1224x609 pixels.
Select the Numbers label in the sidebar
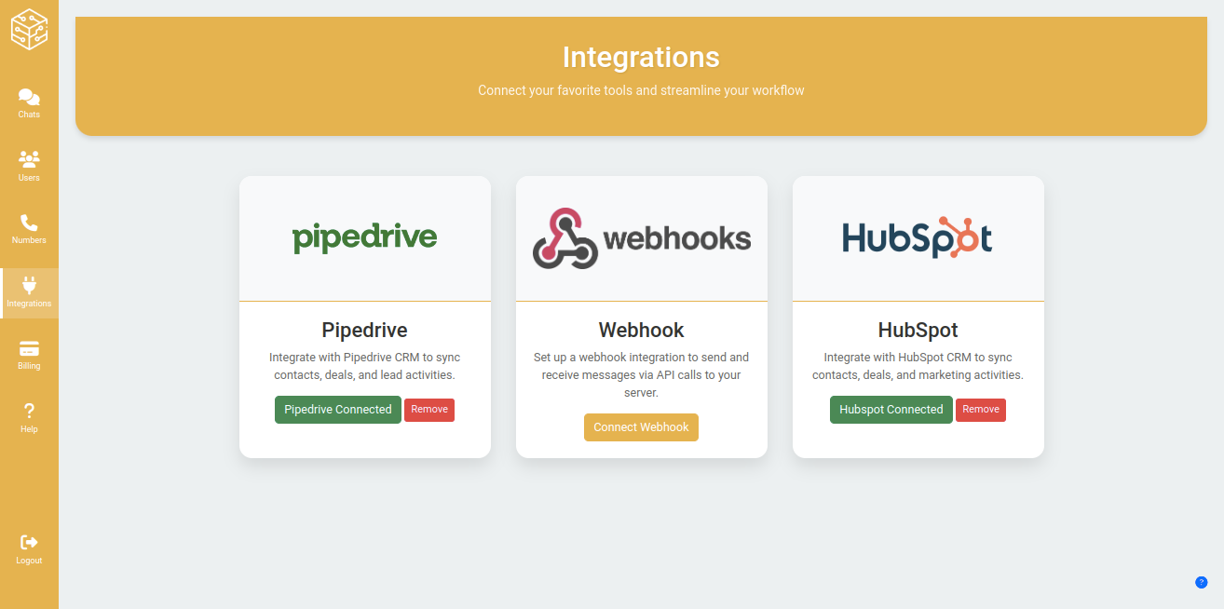click(29, 240)
